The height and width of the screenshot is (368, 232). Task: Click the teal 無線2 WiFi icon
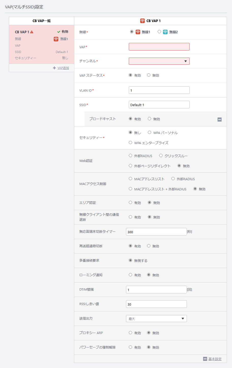165,32
